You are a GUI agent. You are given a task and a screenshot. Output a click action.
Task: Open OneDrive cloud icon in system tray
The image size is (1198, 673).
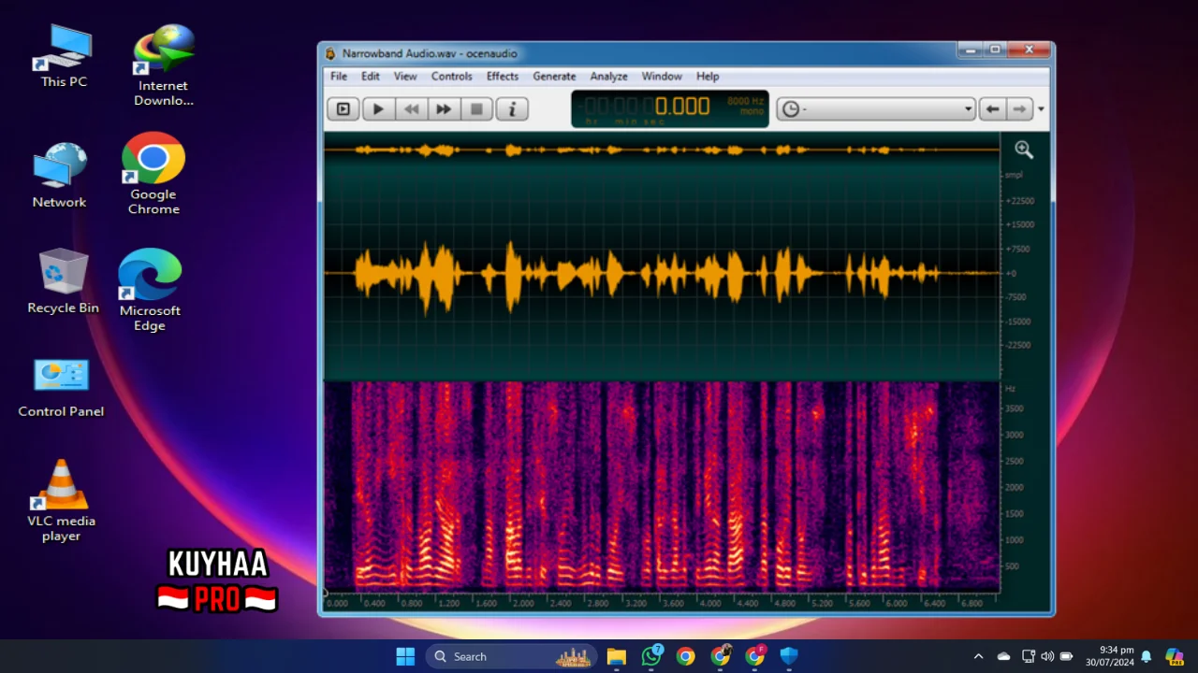point(1003,656)
